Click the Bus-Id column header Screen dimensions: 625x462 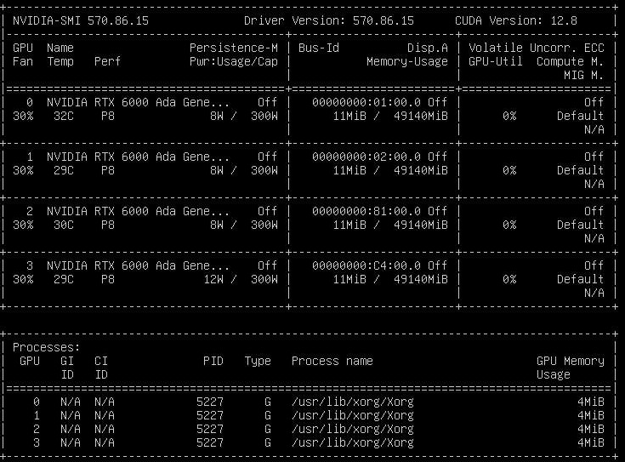[318, 48]
